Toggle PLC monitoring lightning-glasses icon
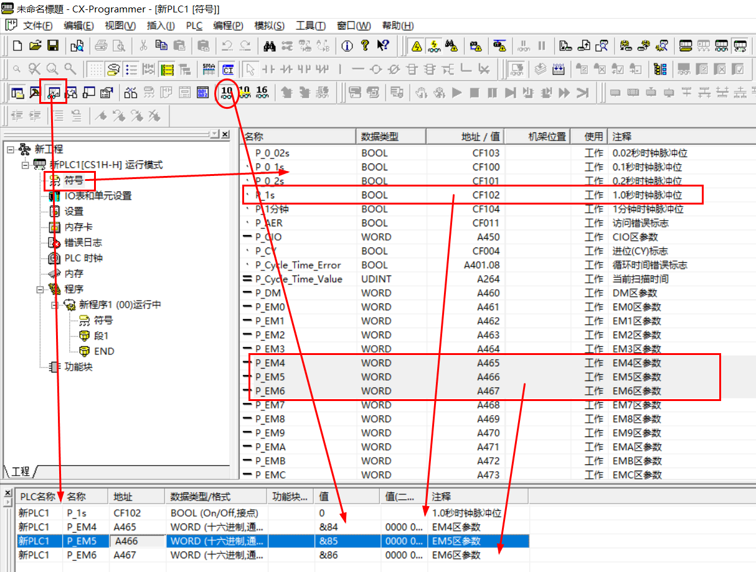 pos(435,45)
